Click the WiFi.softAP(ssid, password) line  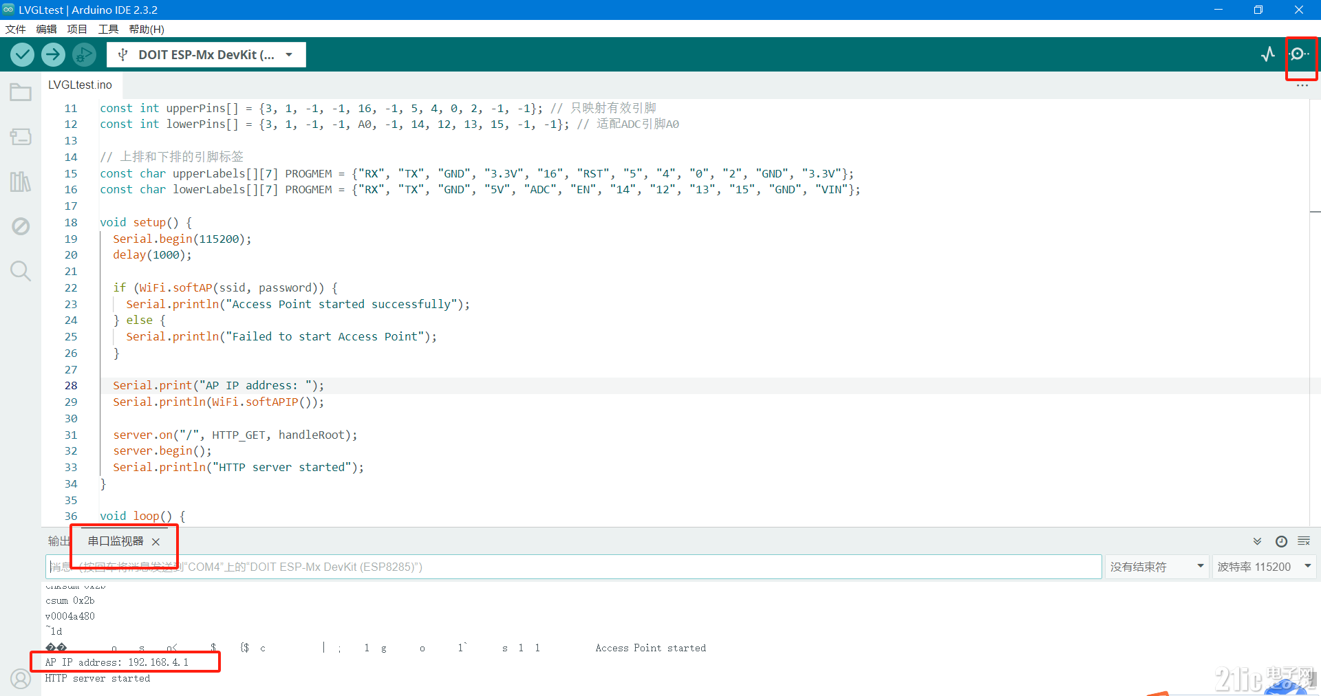[x=225, y=288]
